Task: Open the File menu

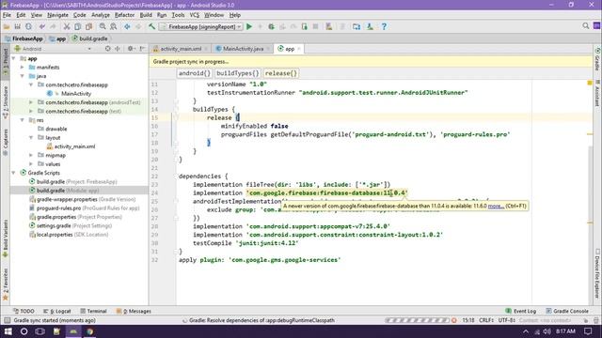Action: (x=7, y=15)
